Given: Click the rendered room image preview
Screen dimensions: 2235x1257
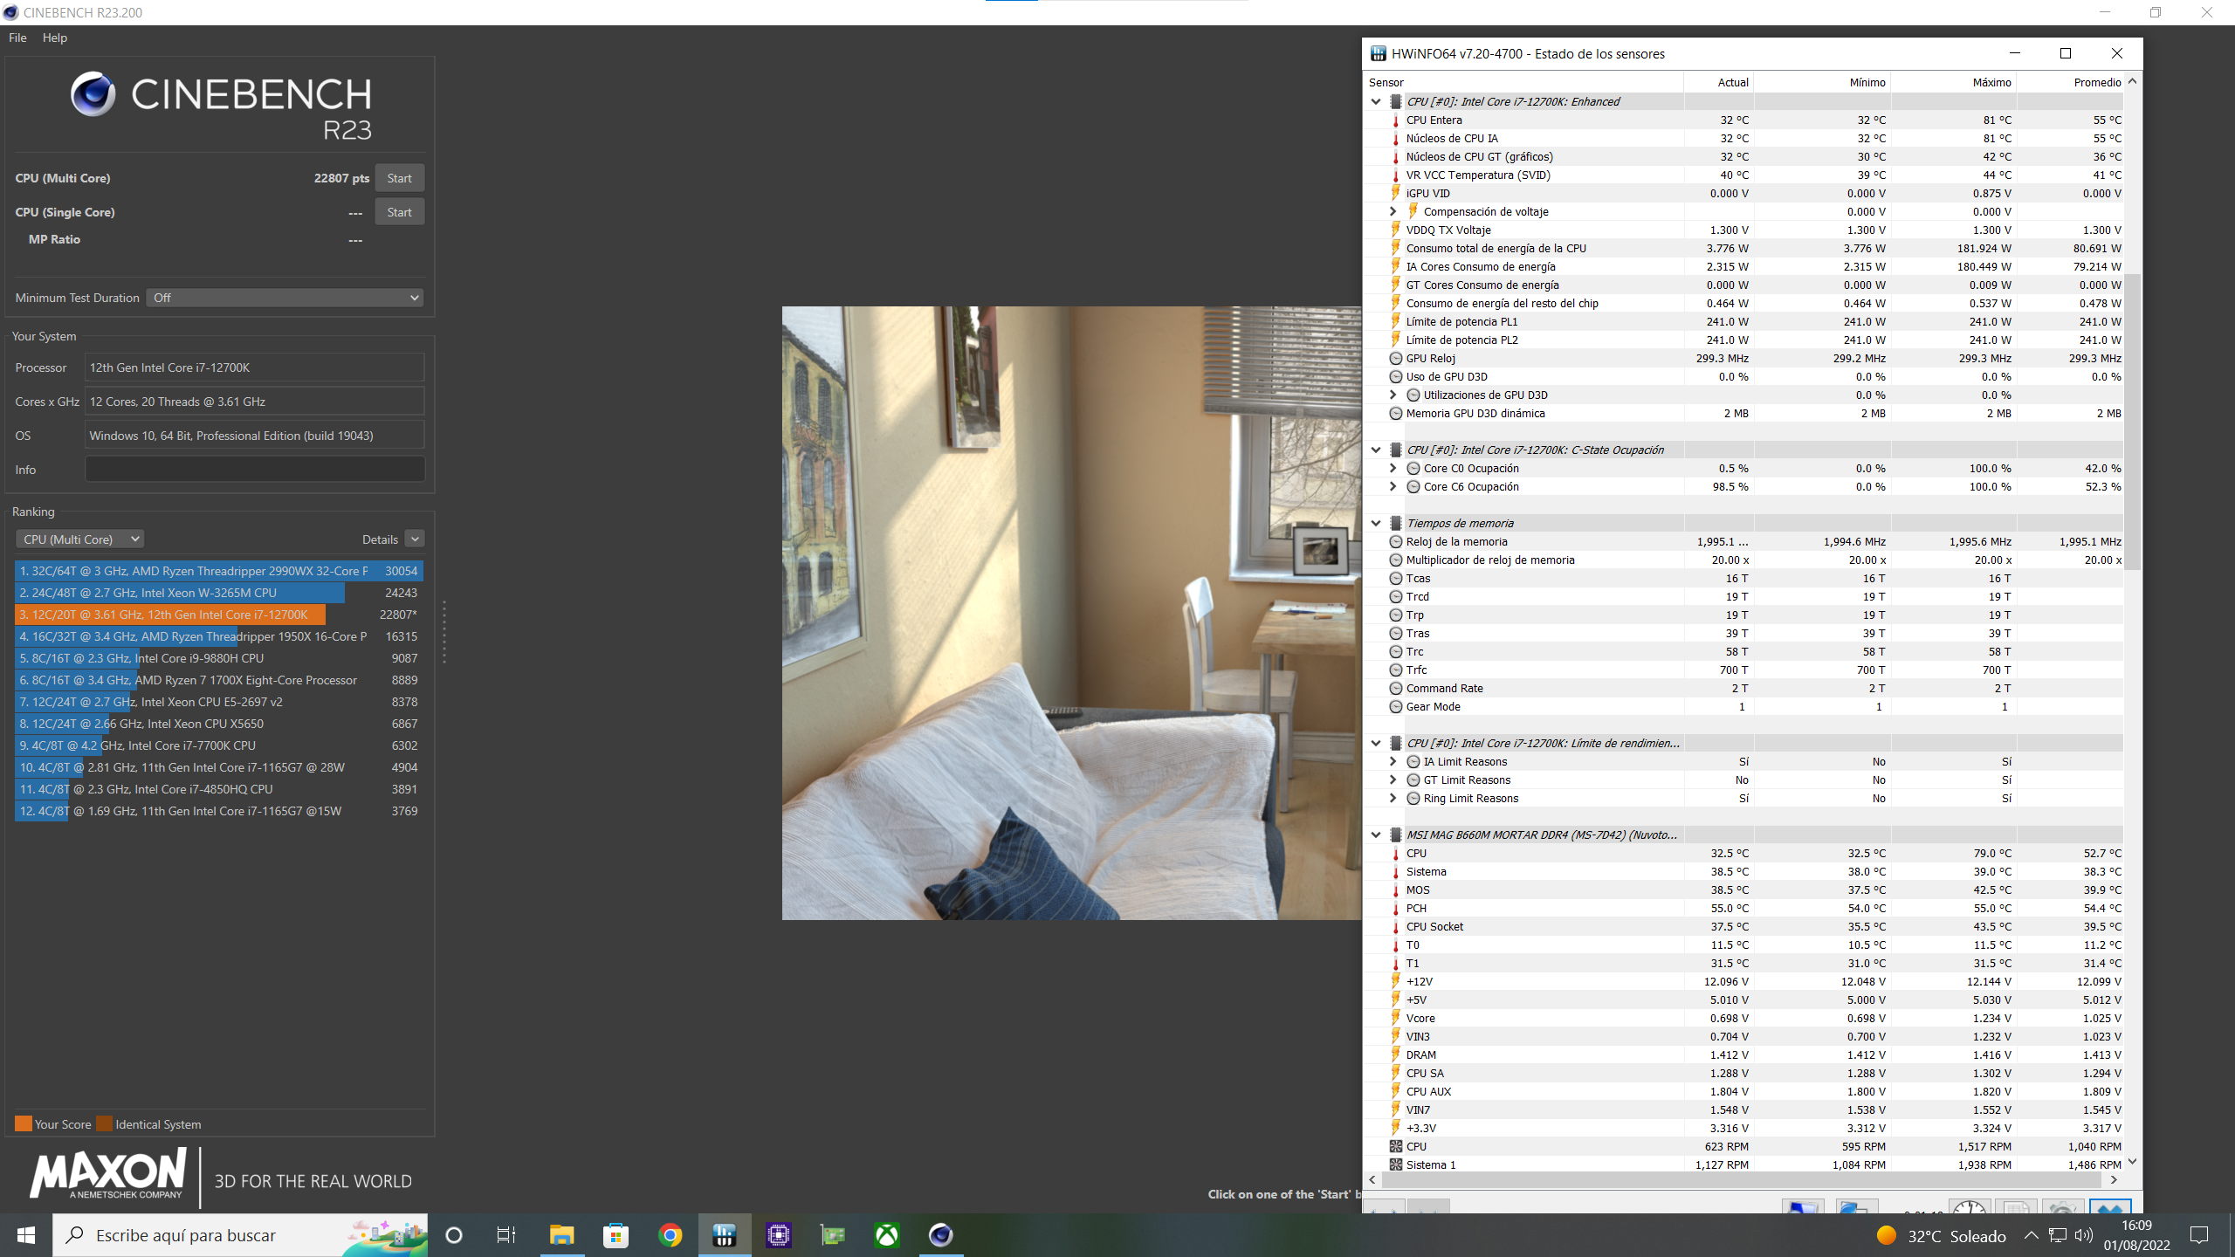Looking at the screenshot, I should click(1071, 613).
